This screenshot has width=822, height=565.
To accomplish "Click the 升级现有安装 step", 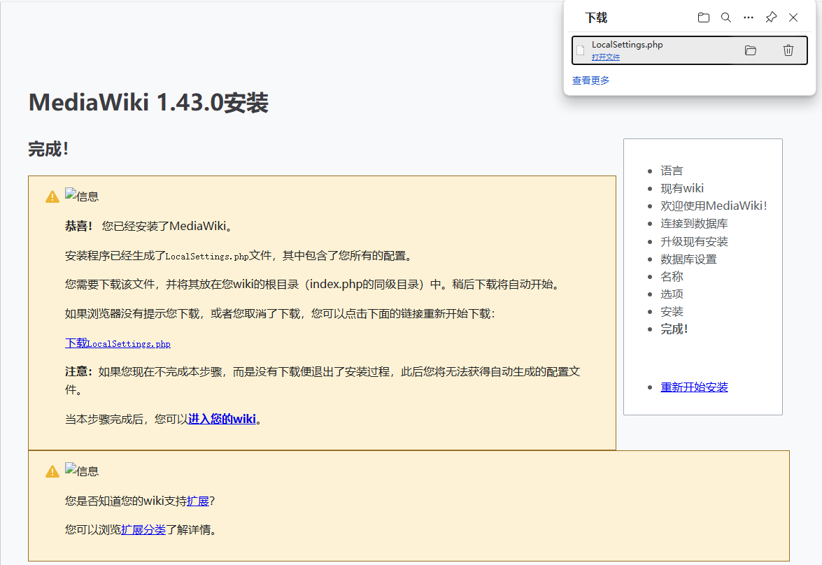I will (x=694, y=241).
